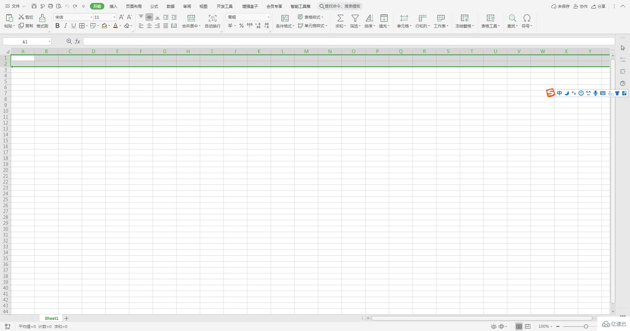This screenshot has width=630, height=331.
Task: Open Cell Style (单元格样式) dropdown
Action: point(312,26)
